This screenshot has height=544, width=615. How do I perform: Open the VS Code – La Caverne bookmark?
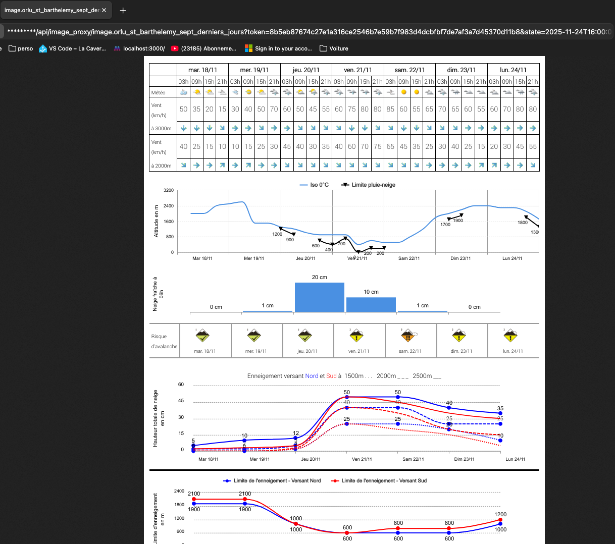click(x=72, y=48)
